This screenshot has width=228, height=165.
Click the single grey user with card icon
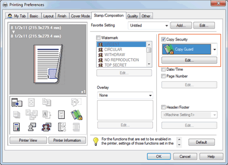tap(32, 127)
